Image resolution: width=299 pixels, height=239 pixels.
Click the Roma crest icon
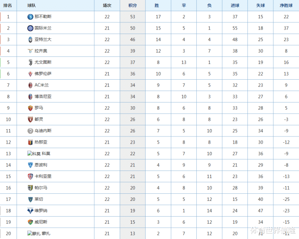point(30,108)
